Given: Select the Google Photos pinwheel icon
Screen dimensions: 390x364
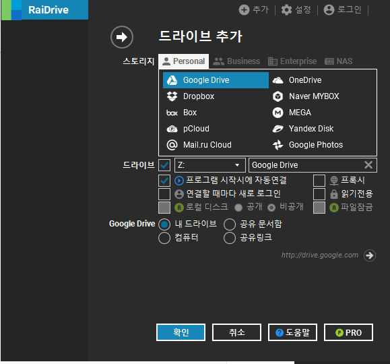Looking at the screenshot, I should (x=278, y=145).
